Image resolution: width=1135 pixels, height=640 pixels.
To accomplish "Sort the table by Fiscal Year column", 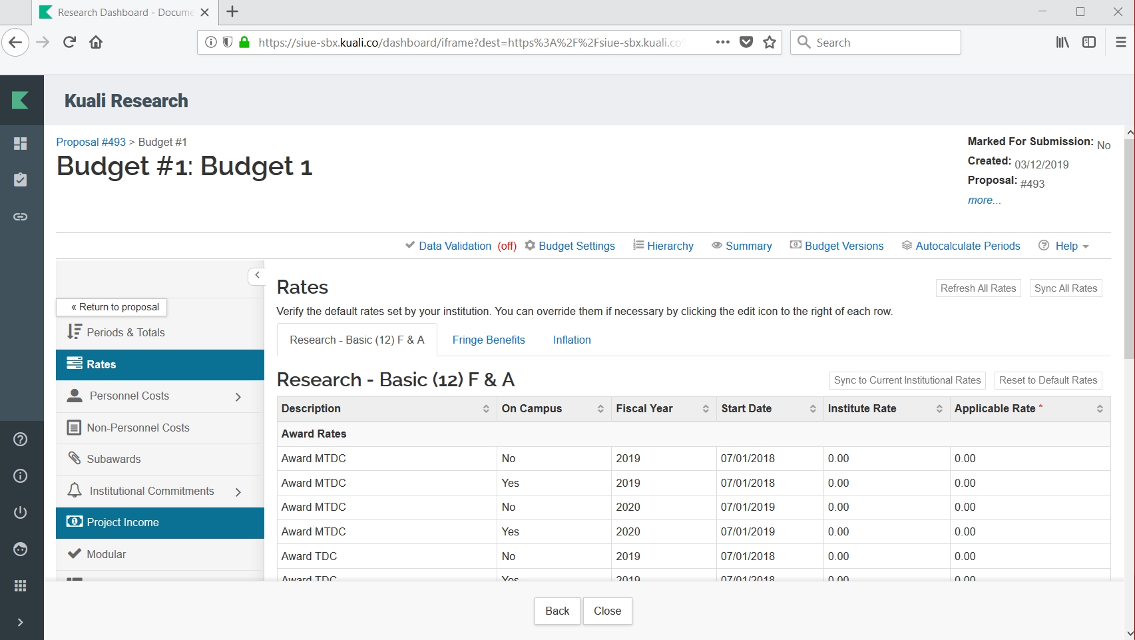I will click(706, 409).
